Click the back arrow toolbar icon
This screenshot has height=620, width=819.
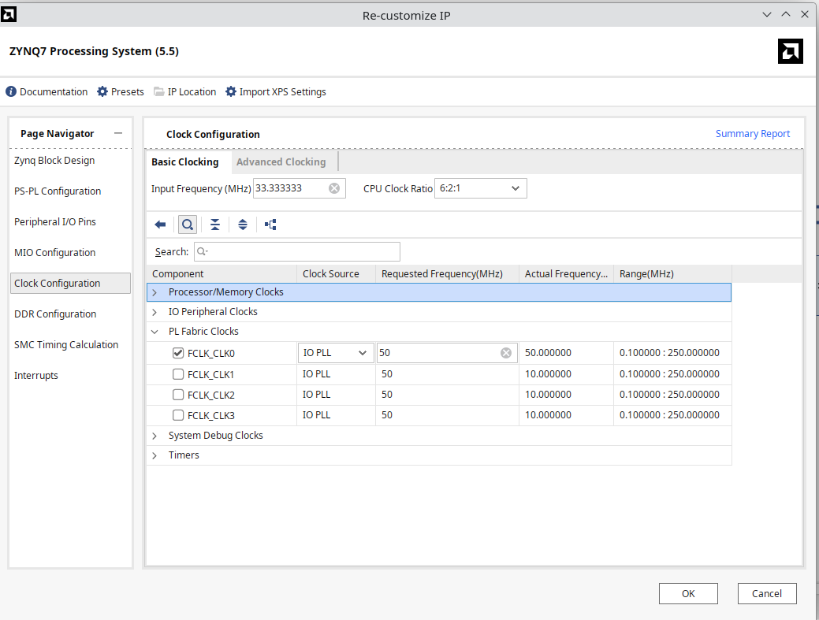tap(160, 225)
